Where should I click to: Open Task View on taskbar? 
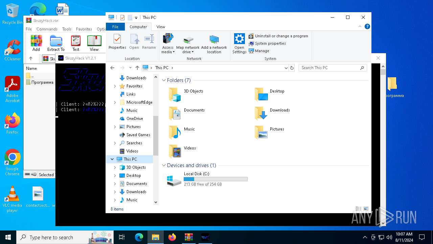click(x=122, y=237)
